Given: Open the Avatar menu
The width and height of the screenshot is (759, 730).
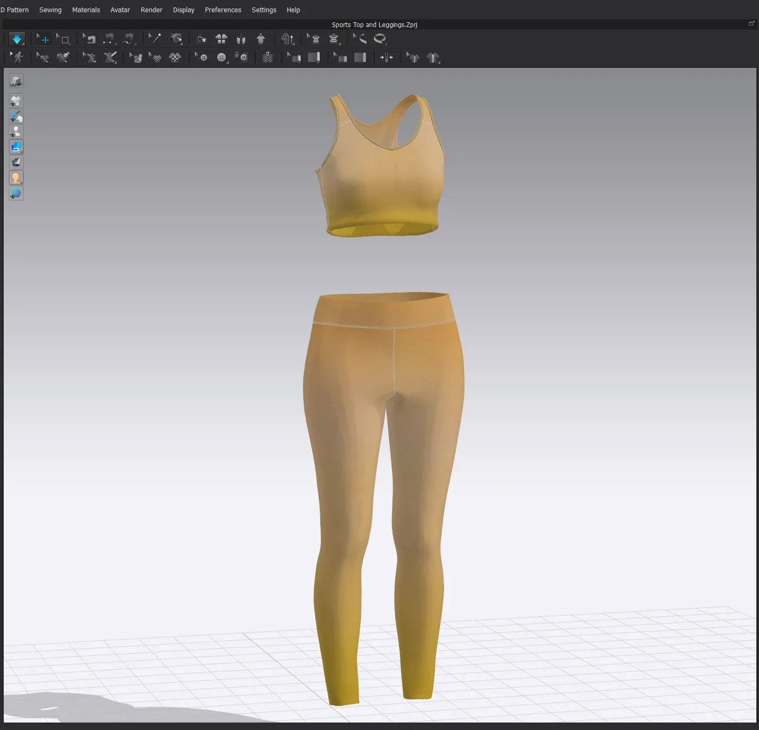Looking at the screenshot, I should pyautogui.click(x=120, y=10).
